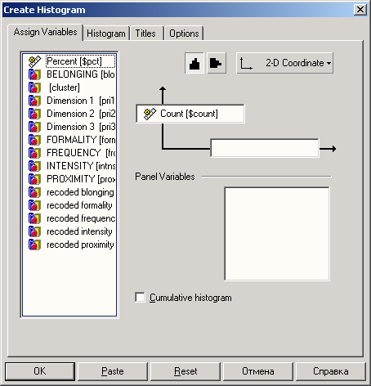Screen dimensions: 371x386
Task: Go to the Options tab
Action: (184, 34)
